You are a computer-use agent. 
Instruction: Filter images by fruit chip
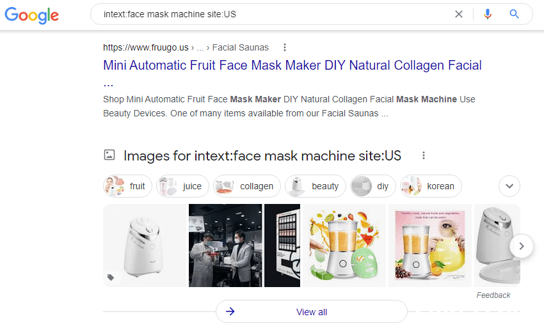(x=127, y=186)
